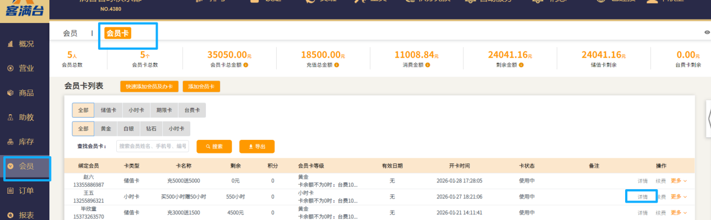
Task: Click card name 充3000送1500
Action: pos(184,213)
